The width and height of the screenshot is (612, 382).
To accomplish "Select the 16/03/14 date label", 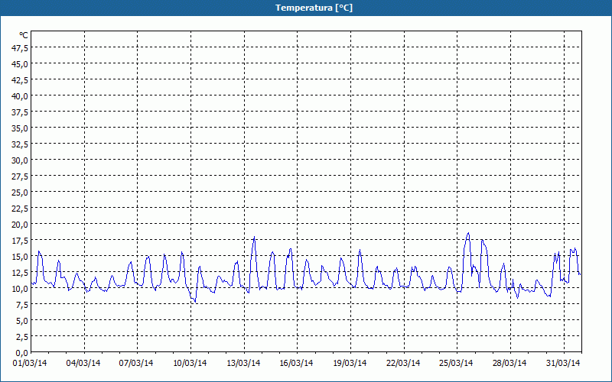I will coord(296,364).
